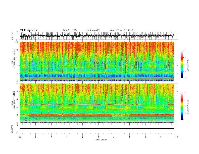This screenshot has height=154, width=199.
Task: Click the "VLF Spectra" plot title
Action: tap(28, 30)
